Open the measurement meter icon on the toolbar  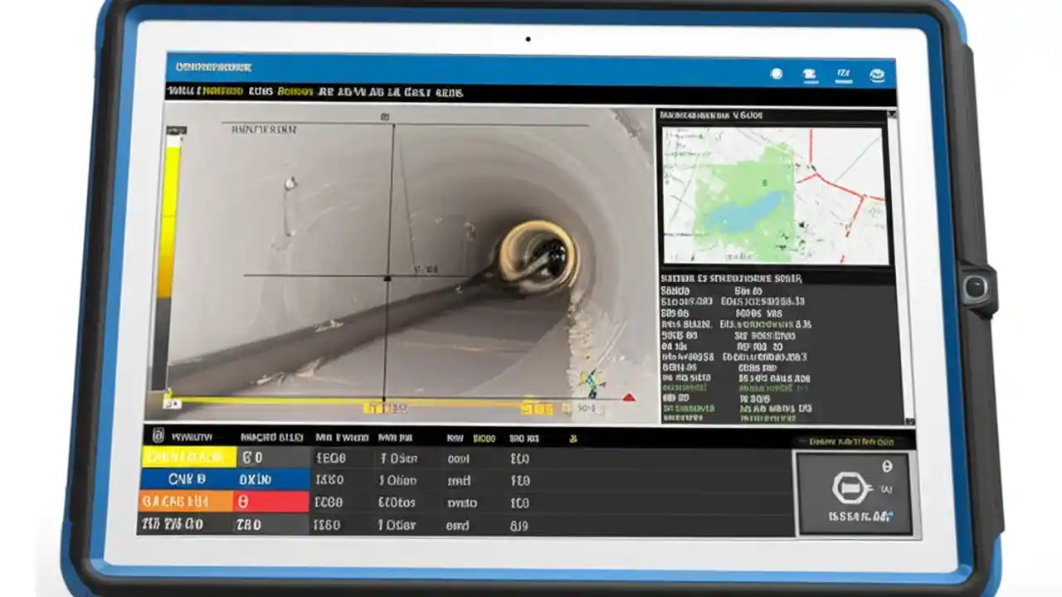tap(844, 74)
